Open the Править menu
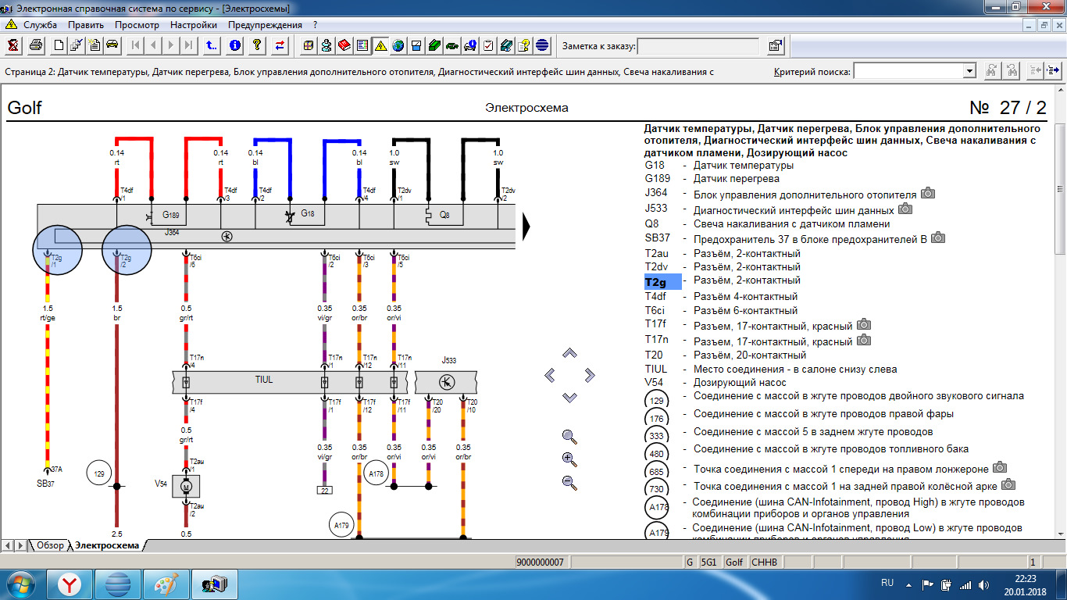This screenshot has width=1067, height=600. [86, 25]
